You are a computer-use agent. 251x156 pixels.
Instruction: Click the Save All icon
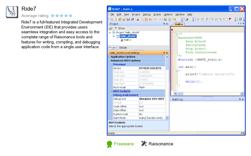tap(132, 19)
